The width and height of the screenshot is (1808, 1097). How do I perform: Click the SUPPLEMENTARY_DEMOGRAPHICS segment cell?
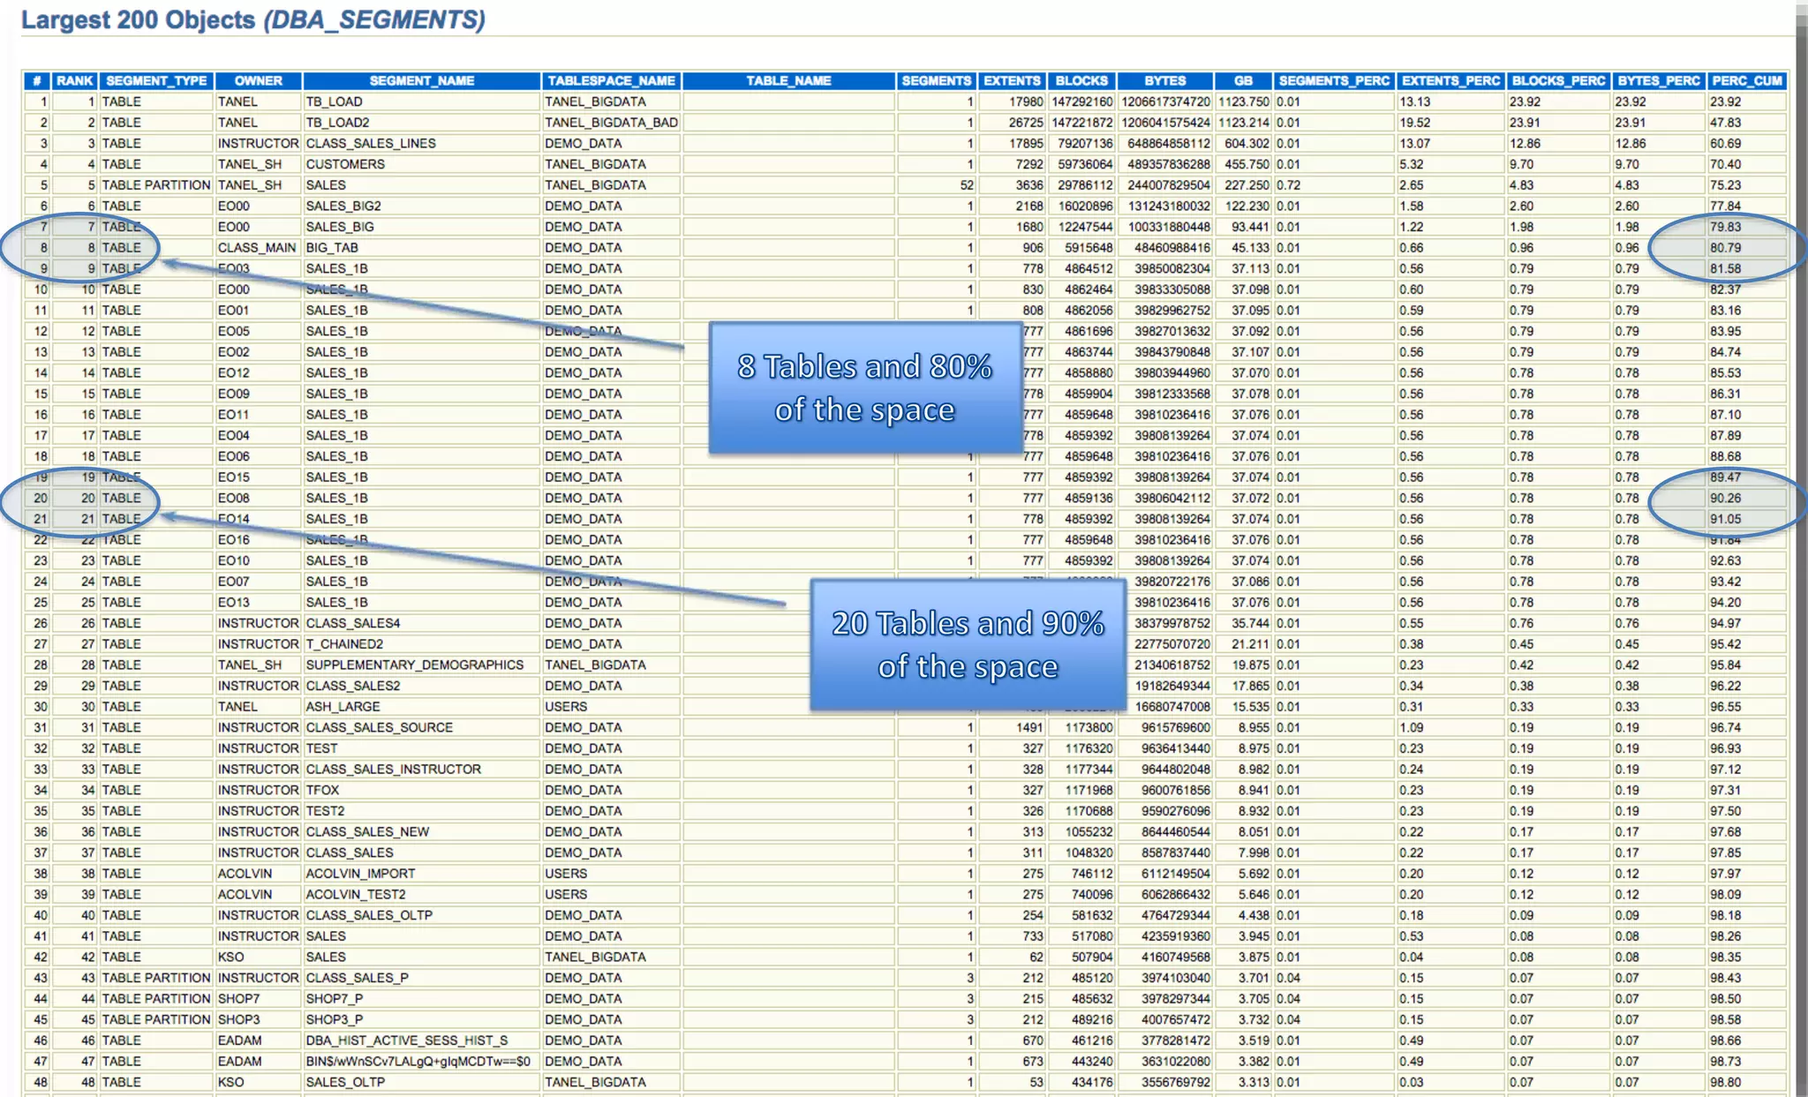[x=415, y=665]
